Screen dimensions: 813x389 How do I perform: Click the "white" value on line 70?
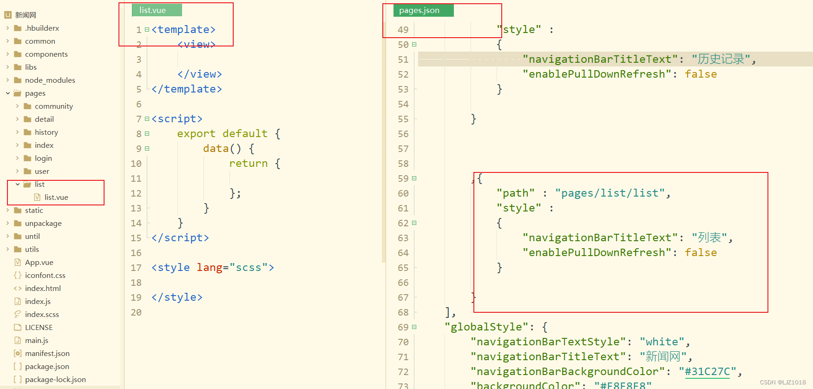662,342
